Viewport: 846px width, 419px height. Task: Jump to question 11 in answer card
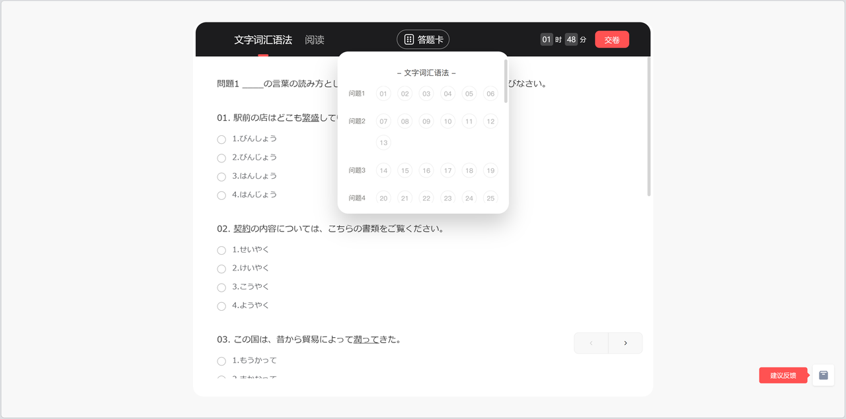click(469, 121)
